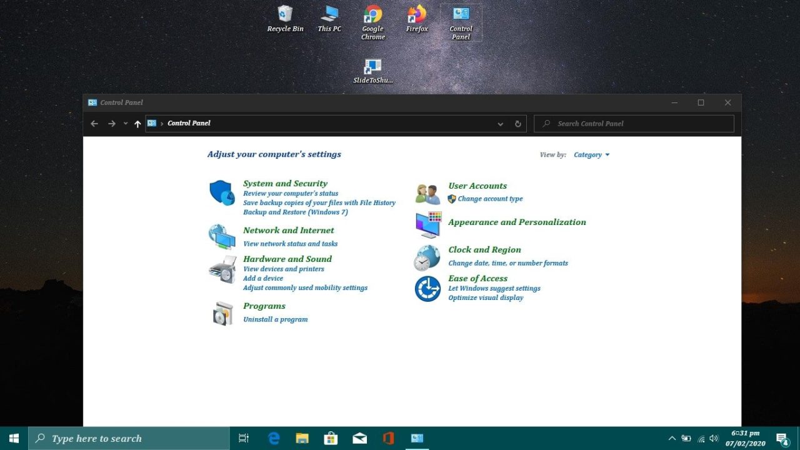Open Microsoft Store from the taskbar

(331, 438)
